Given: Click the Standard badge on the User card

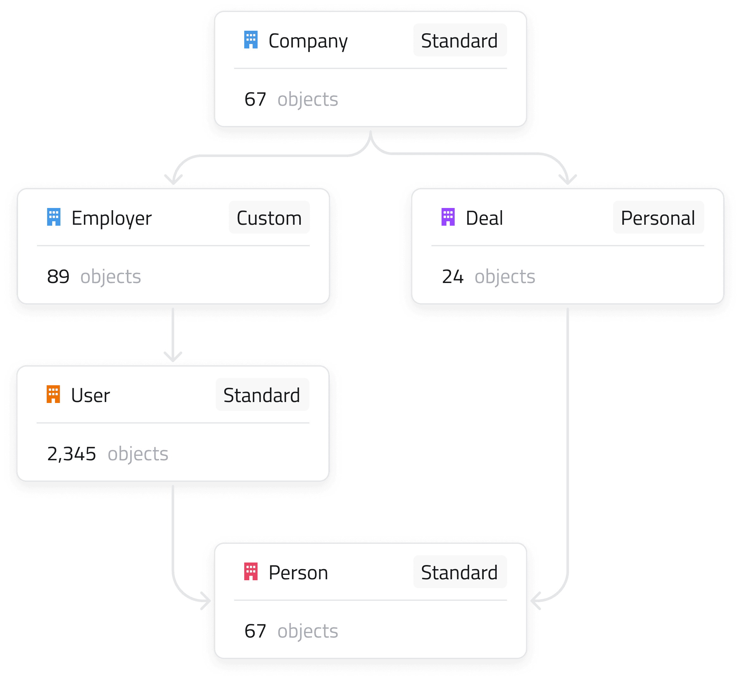Looking at the screenshot, I should tap(262, 395).
